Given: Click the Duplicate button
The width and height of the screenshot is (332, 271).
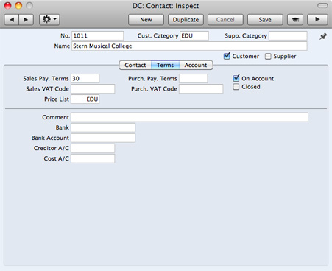Looking at the screenshot, I should coord(186,20).
